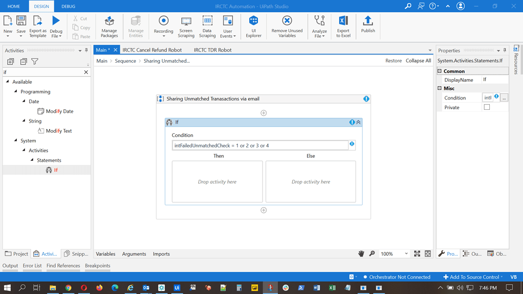Toggle the filter in the Activities panel

34,61
